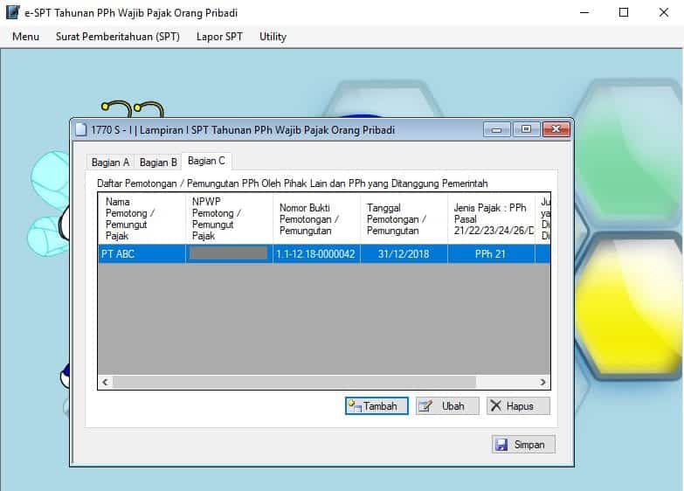Screen dimensions: 684x491
Task: Open the Menu item in menu bar
Action: (25, 37)
